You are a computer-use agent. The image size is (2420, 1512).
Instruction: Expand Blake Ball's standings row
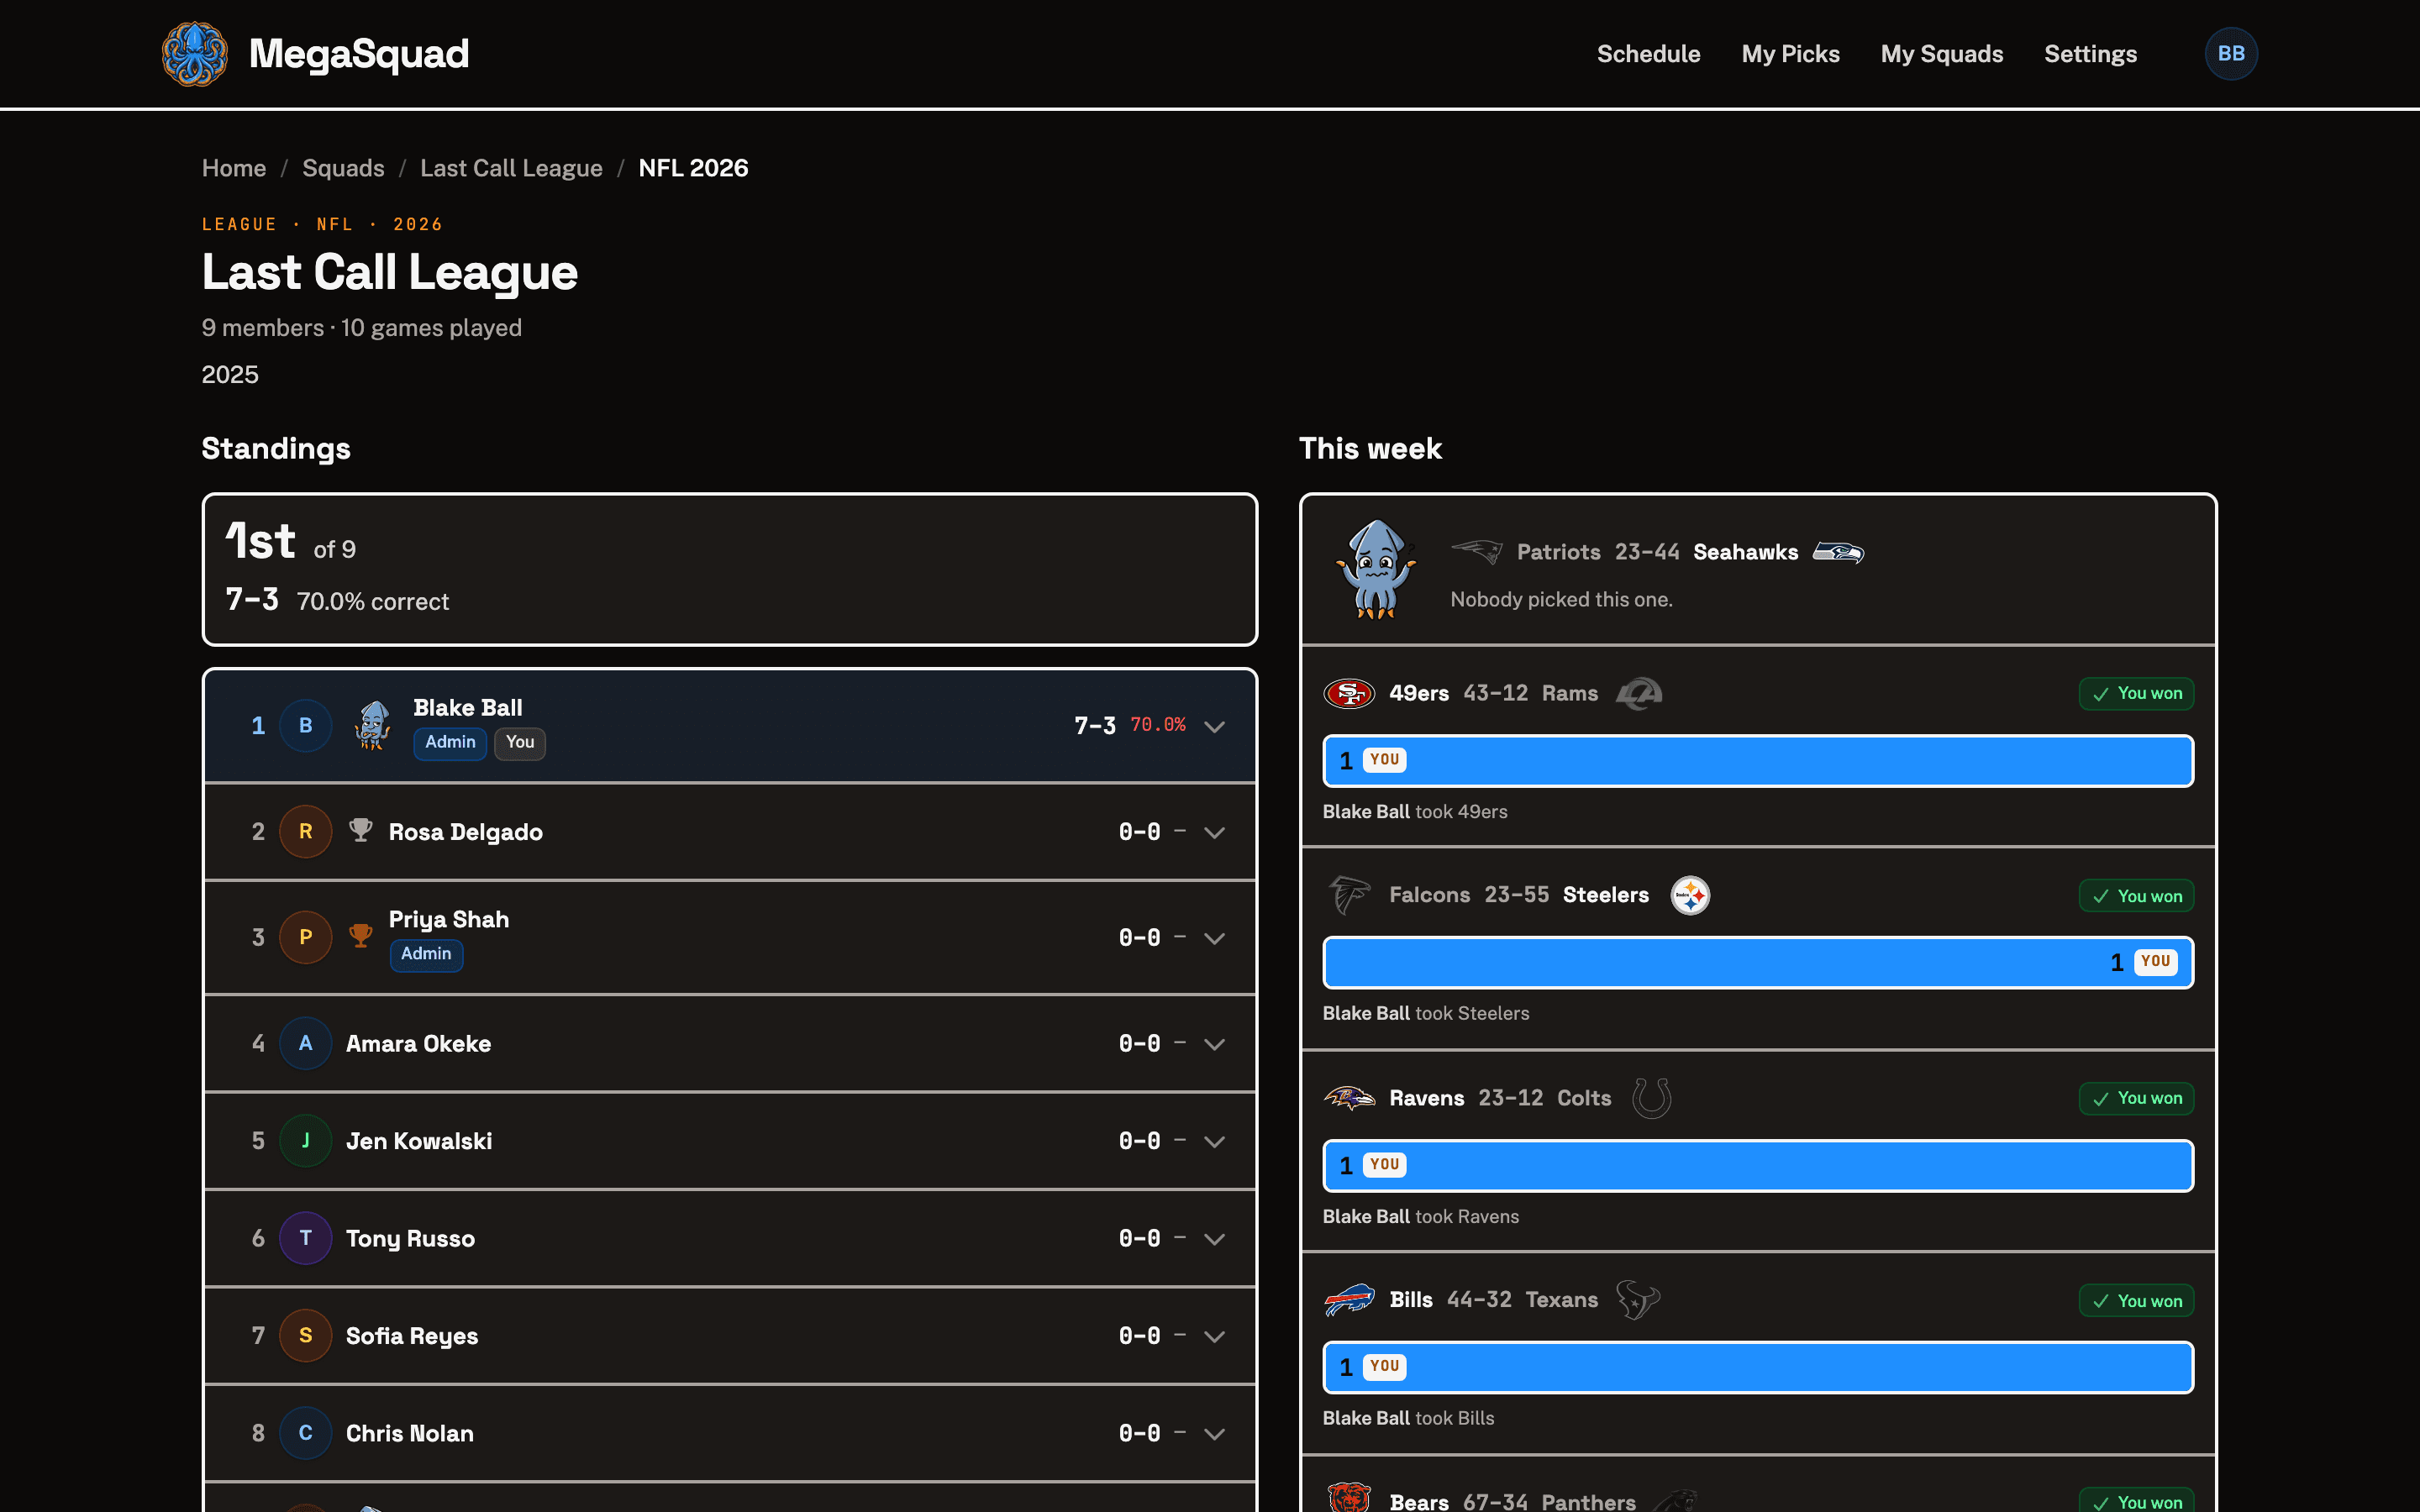[1214, 726]
